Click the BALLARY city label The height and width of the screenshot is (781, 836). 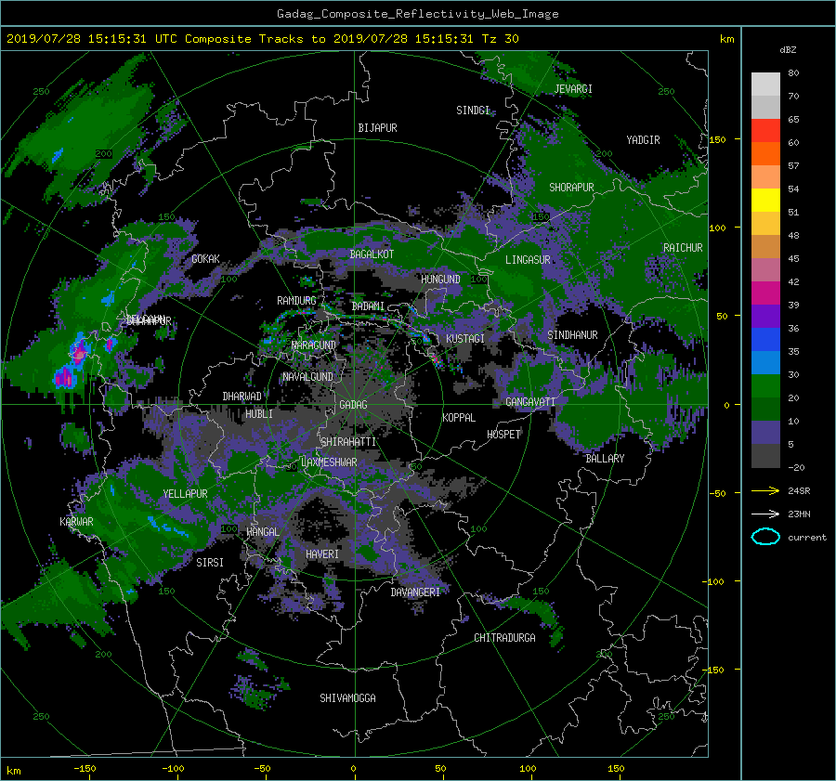click(x=605, y=459)
